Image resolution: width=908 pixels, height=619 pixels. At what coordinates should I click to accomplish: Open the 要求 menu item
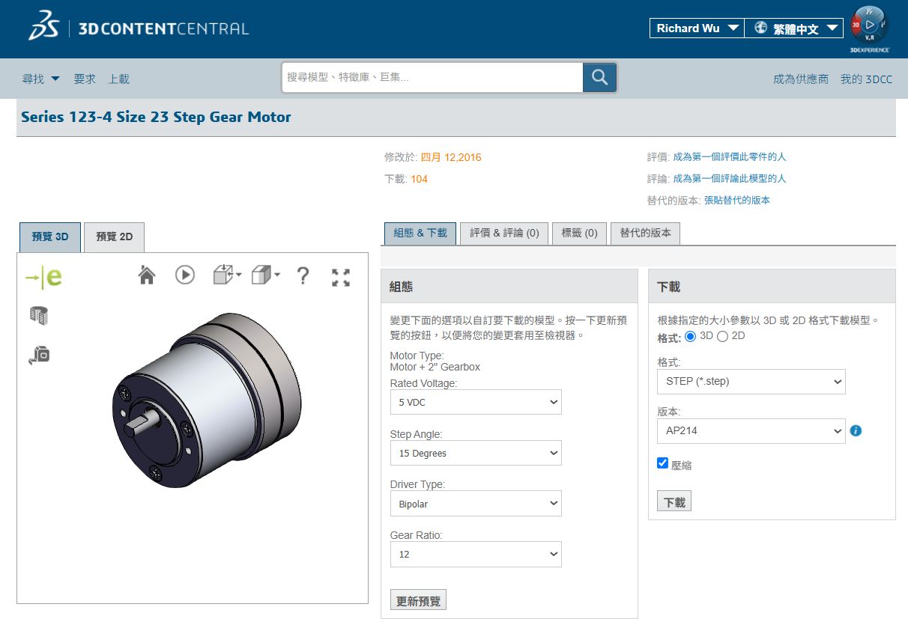(x=85, y=79)
